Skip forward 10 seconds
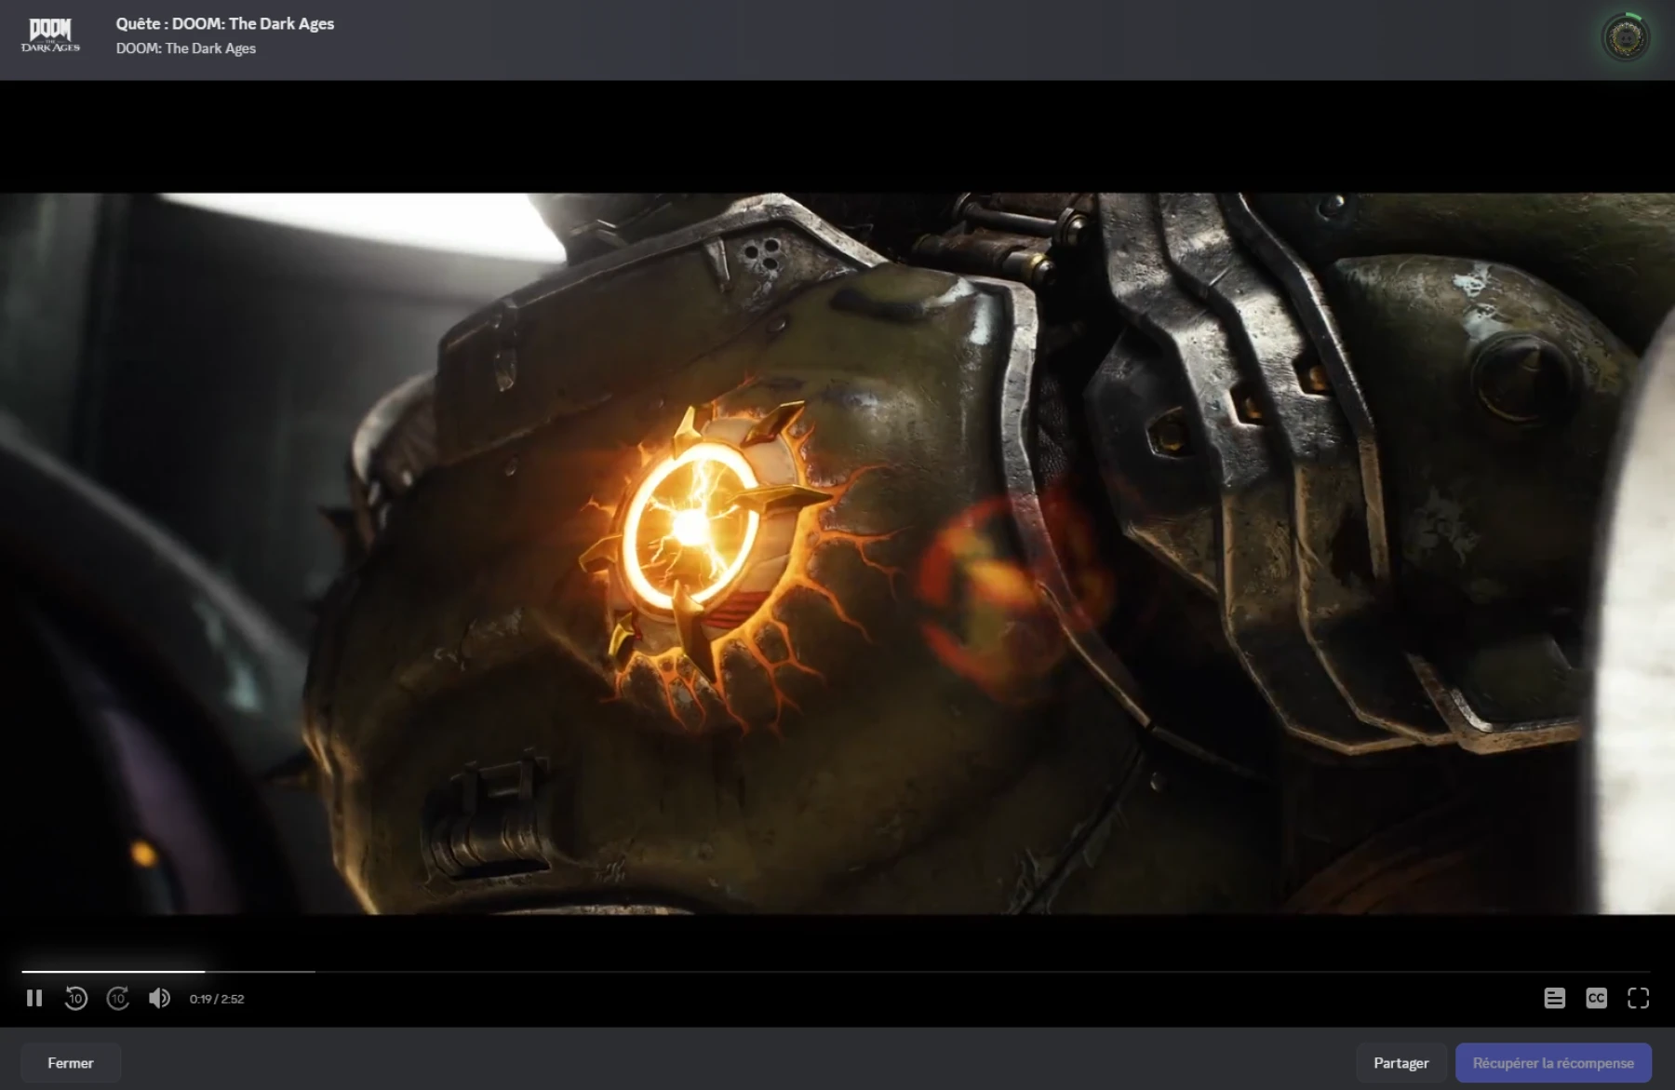 point(118,998)
